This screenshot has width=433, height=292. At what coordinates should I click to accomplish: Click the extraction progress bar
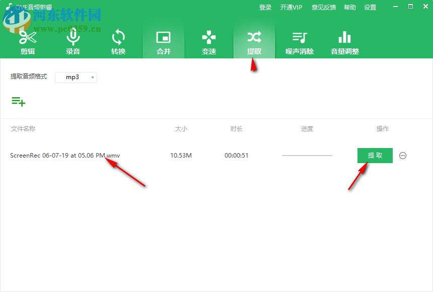307,156
